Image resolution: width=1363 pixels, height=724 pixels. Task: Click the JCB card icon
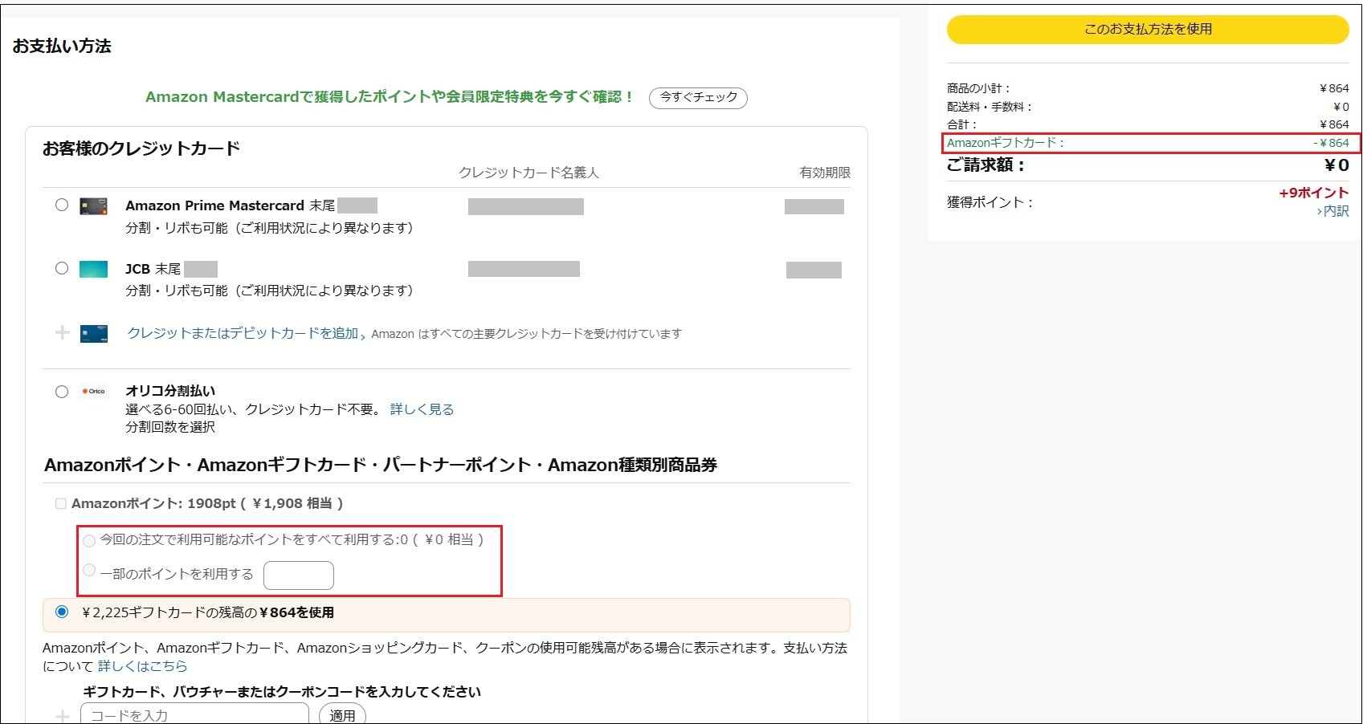click(x=93, y=269)
